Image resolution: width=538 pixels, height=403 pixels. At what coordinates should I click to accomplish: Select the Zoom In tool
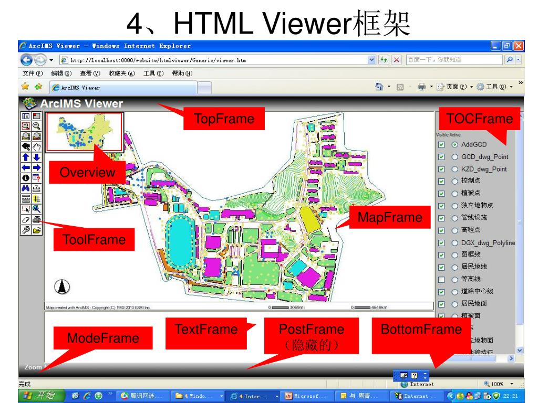coord(26,126)
